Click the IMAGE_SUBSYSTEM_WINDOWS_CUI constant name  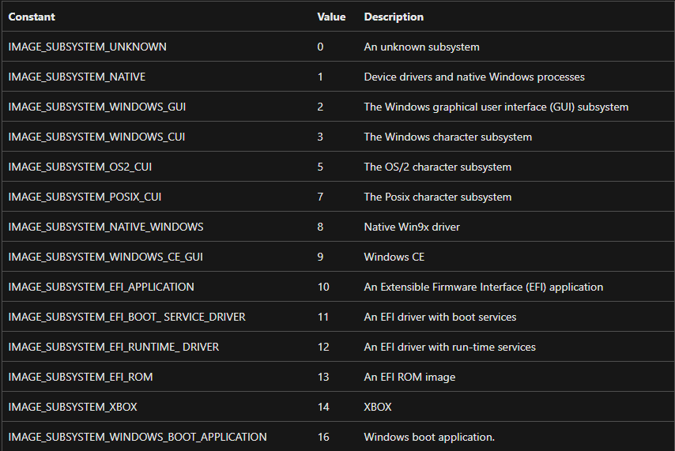pyautogui.click(x=96, y=137)
